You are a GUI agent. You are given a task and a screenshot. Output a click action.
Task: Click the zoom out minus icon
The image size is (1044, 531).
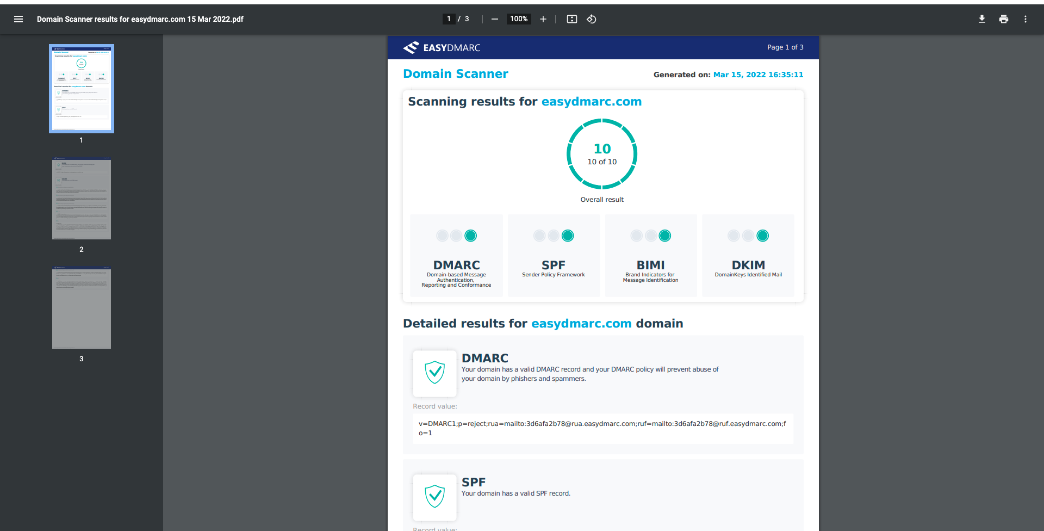tap(494, 19)
